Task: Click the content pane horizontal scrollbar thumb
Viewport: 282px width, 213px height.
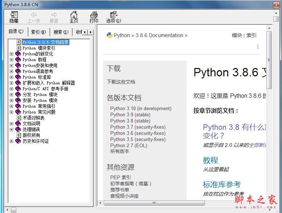Action: (x=154, y=203)
